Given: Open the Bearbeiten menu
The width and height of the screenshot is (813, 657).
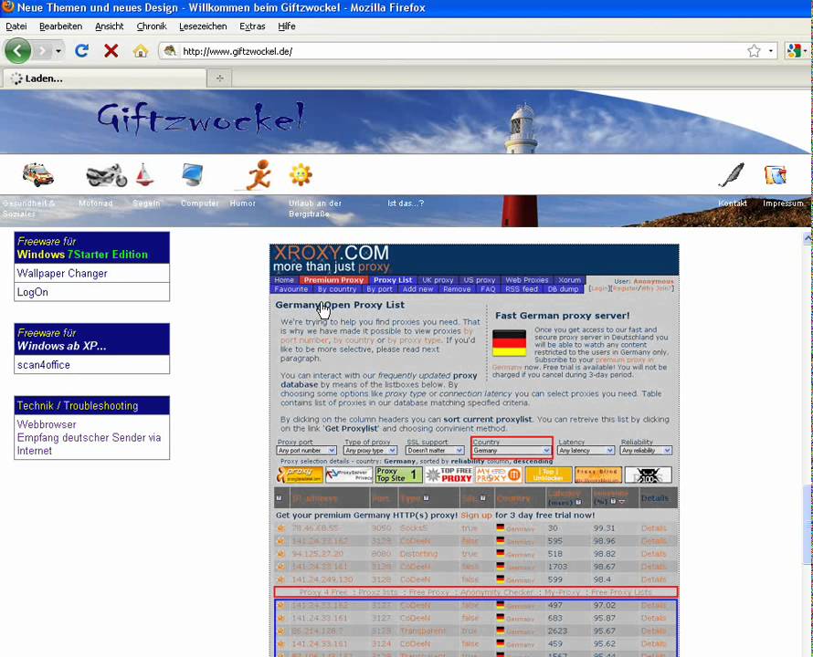Looking at the screenshot, I should (60, 26).
